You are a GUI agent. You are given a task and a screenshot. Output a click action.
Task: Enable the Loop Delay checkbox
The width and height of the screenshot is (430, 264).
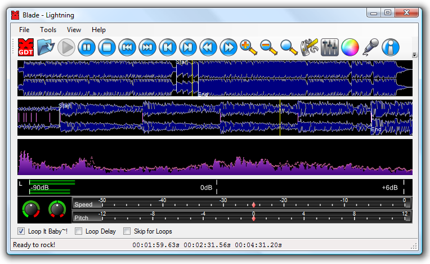(78, 231)
